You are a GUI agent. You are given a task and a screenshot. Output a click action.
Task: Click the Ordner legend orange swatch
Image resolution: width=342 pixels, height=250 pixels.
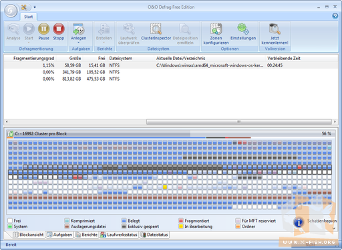point(238,227)
